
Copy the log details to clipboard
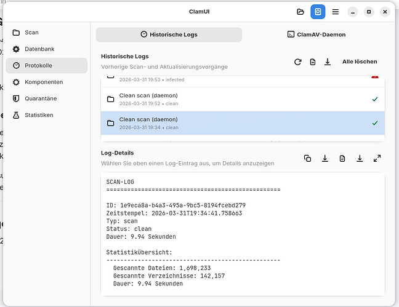(308, 159)
